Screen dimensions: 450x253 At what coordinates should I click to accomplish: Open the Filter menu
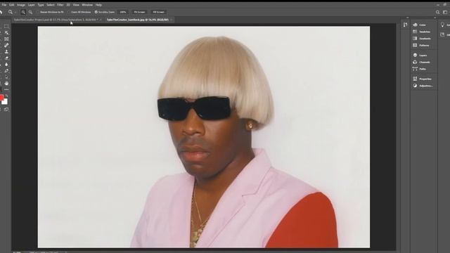[60, 5]
